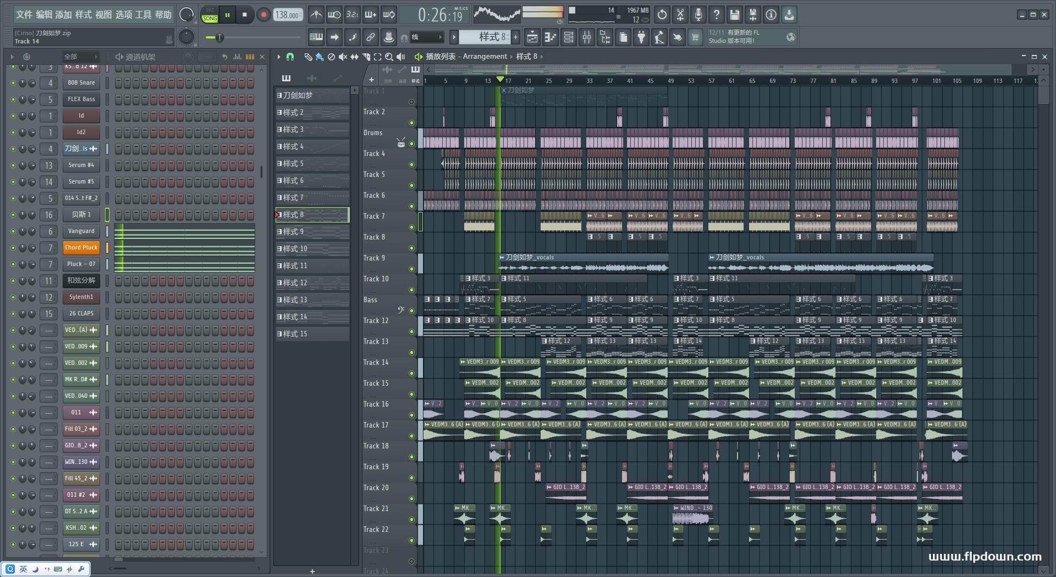Click the song position slider handle
The height and width of the screenshot is (577, 1056).
point(219,37)
